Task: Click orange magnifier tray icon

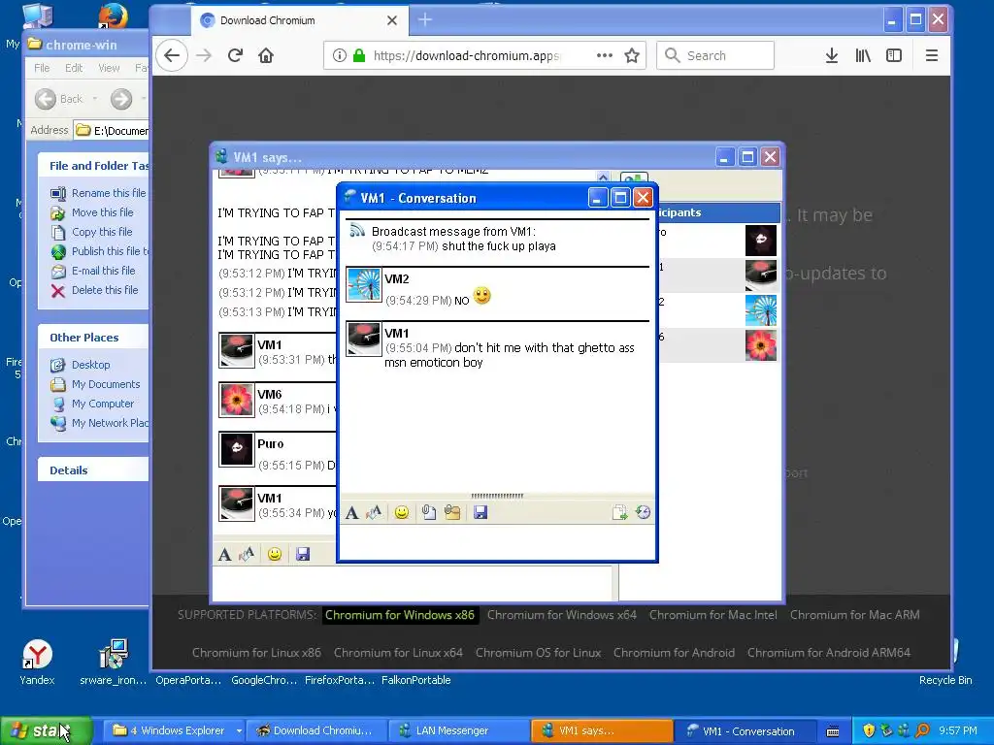Action: click(x=922, y=730)
